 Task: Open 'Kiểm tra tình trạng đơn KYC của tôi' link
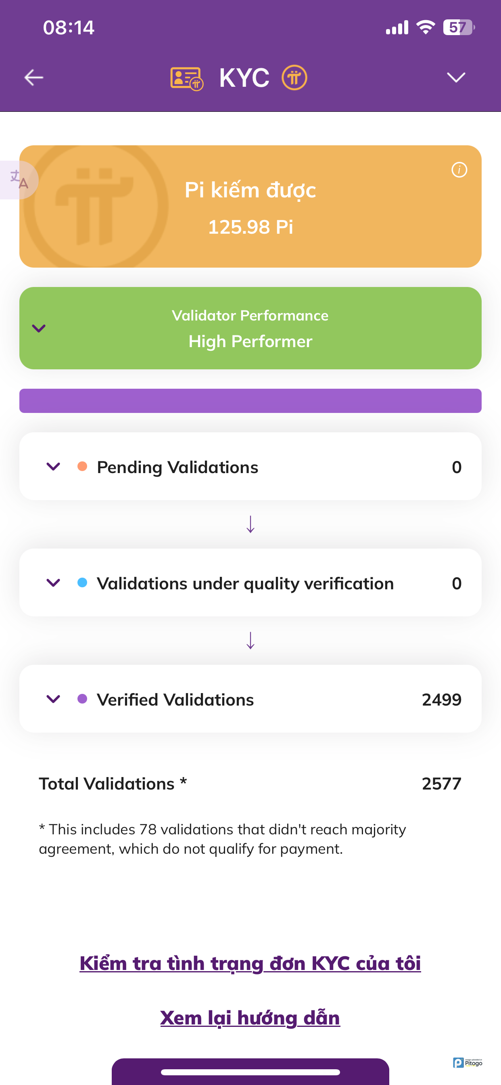(250, 963)
